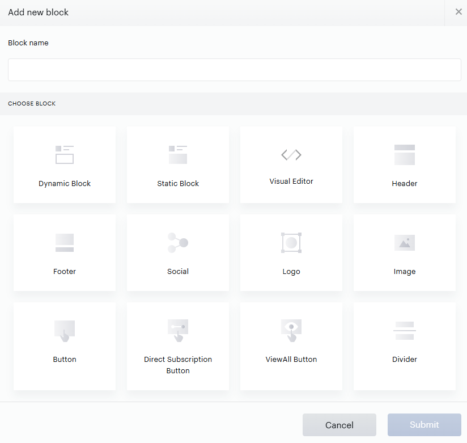Click the "Social" label text
The image size is (467, 443).
(x=178, y=272)
